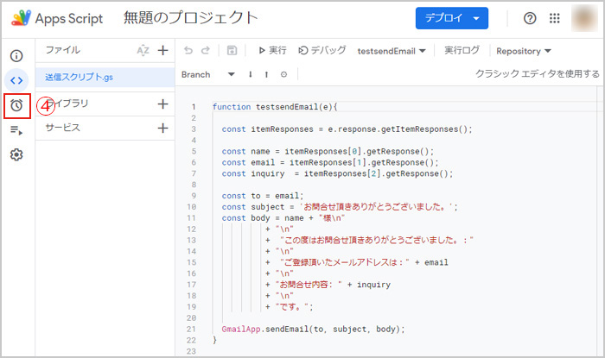
Task: Add a service with plus icon
Action: [163, 128]
